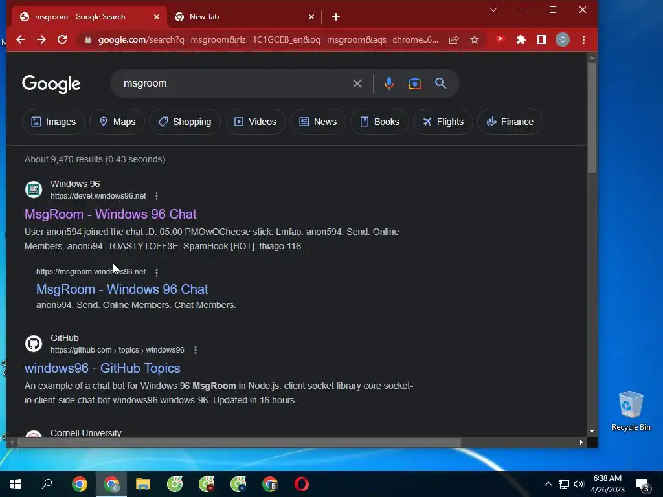
Task: Open File Explorer from the taskbar
Action: 143,484
